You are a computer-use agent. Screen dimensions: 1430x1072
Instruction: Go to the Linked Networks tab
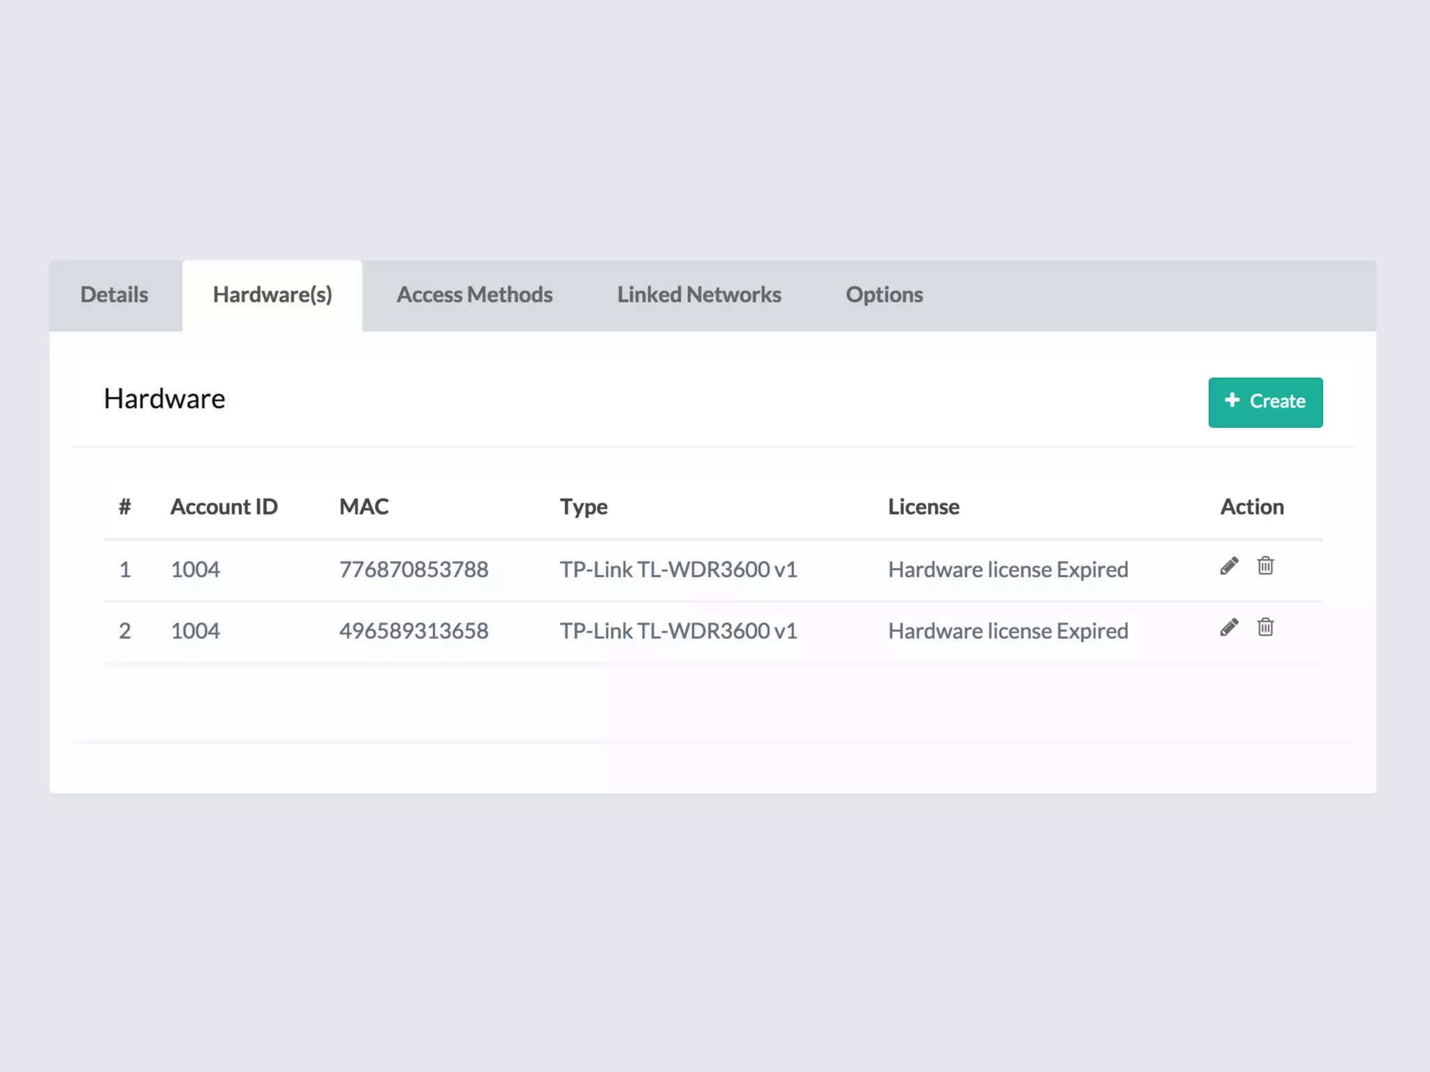(699, 295)
